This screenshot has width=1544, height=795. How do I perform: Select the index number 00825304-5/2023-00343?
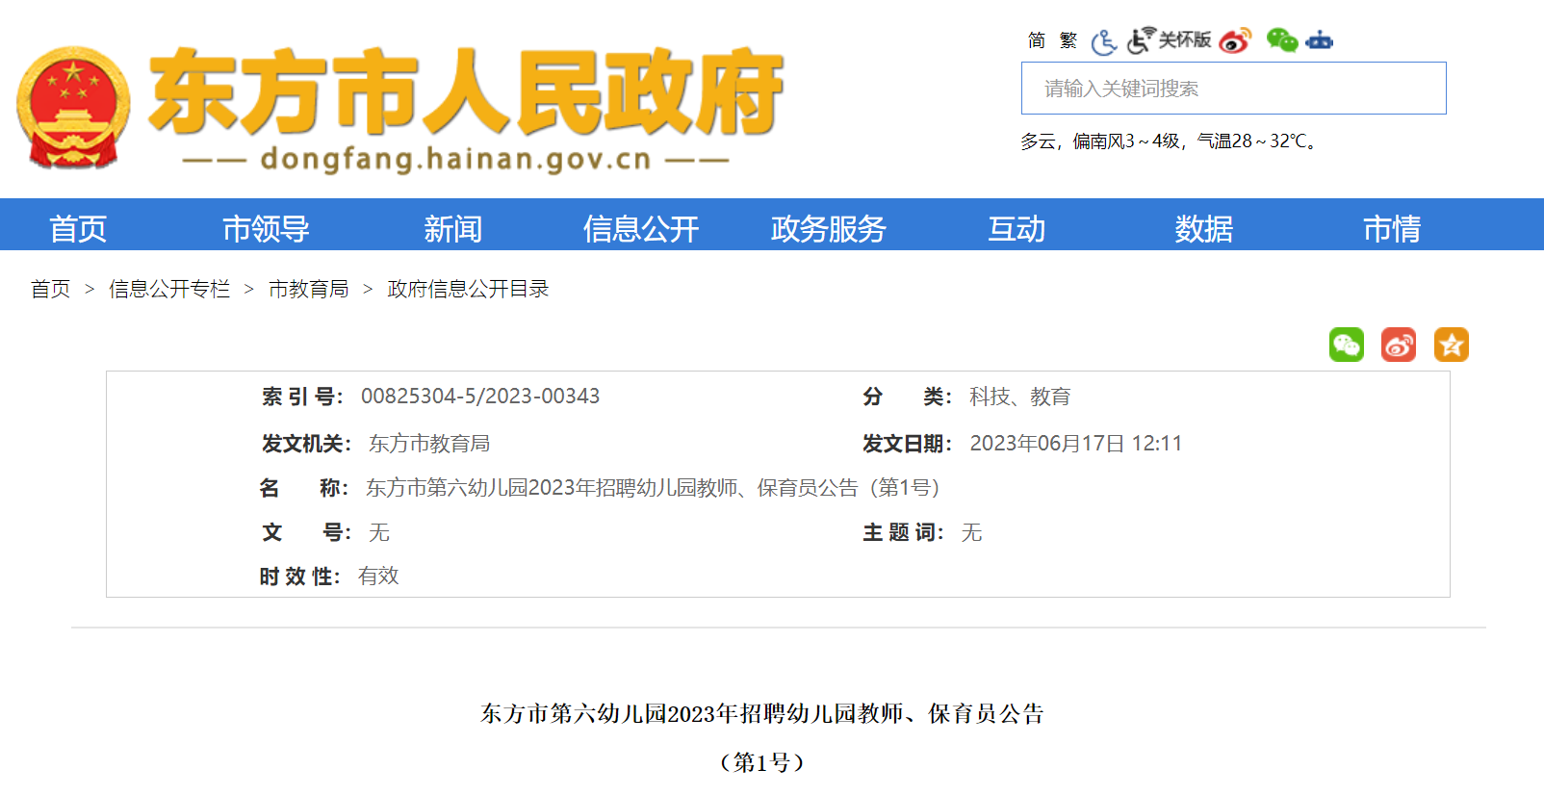480,397
